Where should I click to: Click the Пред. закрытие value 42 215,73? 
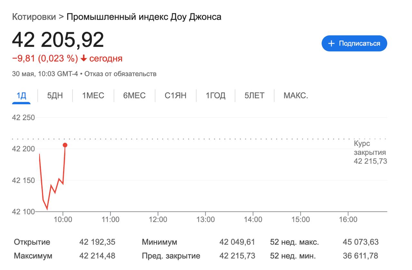(x=237, y=256)
